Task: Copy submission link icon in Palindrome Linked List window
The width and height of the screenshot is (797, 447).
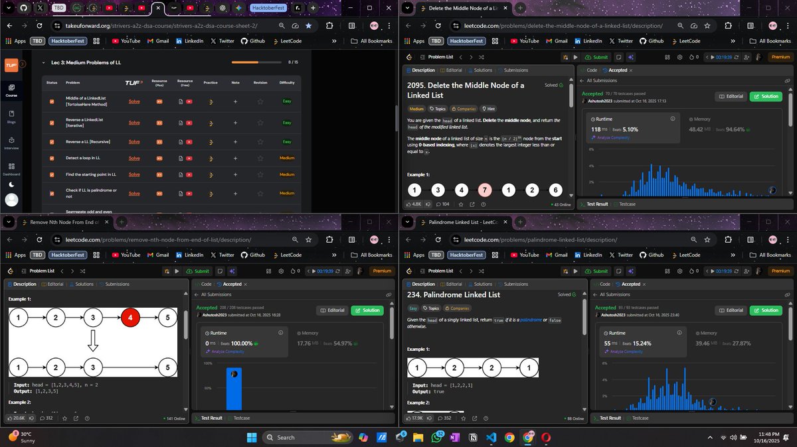Action: coord(787,294)
